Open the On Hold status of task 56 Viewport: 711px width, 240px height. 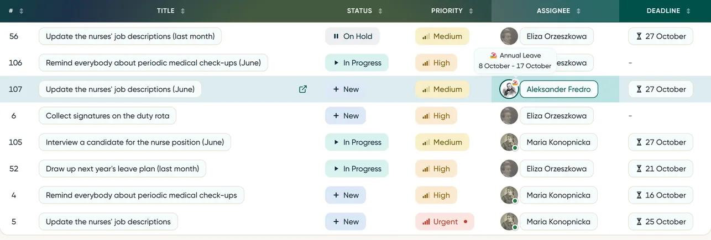(352, 36)
